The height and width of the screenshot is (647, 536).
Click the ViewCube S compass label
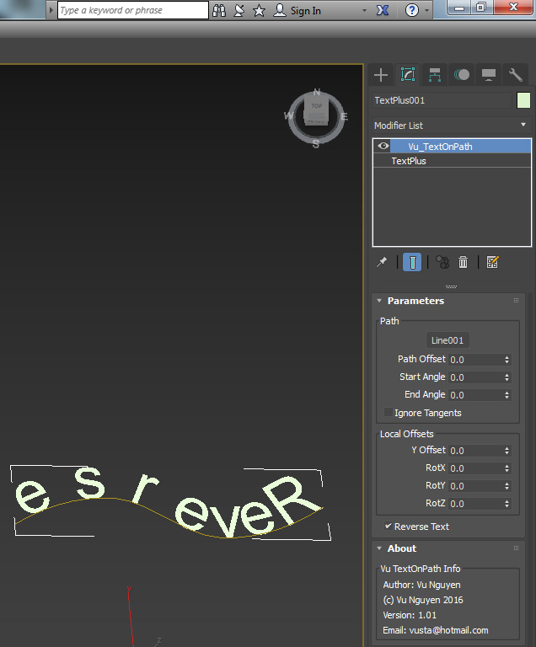point(316,144)
